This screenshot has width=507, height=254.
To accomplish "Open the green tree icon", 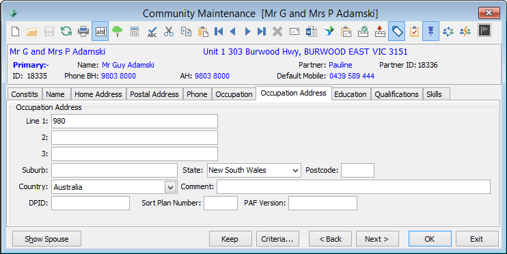I will tap(118, 31).
